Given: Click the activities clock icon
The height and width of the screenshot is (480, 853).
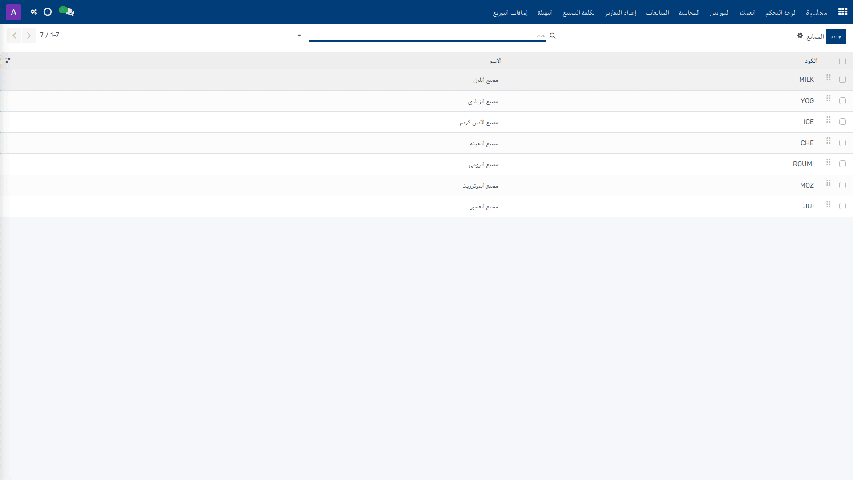Looking at the screenshot, I should click(48, 12).
